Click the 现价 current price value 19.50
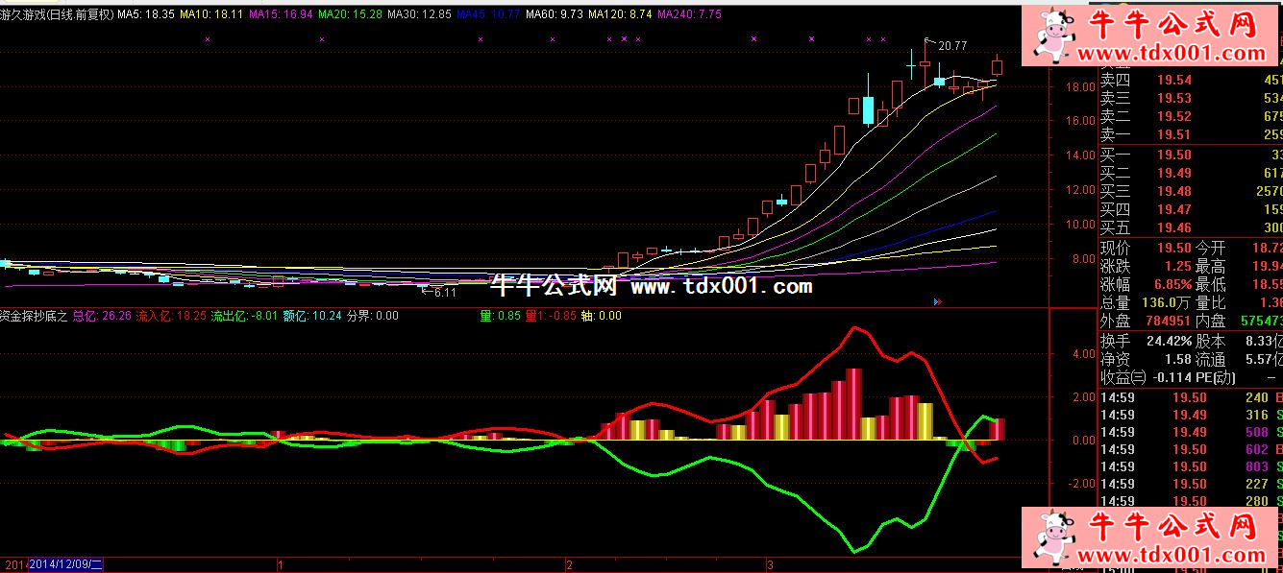This screenshot has width=1283, height=573. point(1172,248)
